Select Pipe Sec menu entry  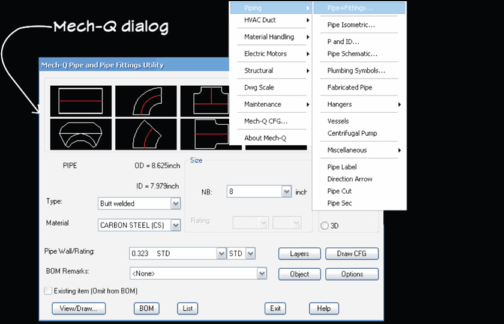pos(359,203)
